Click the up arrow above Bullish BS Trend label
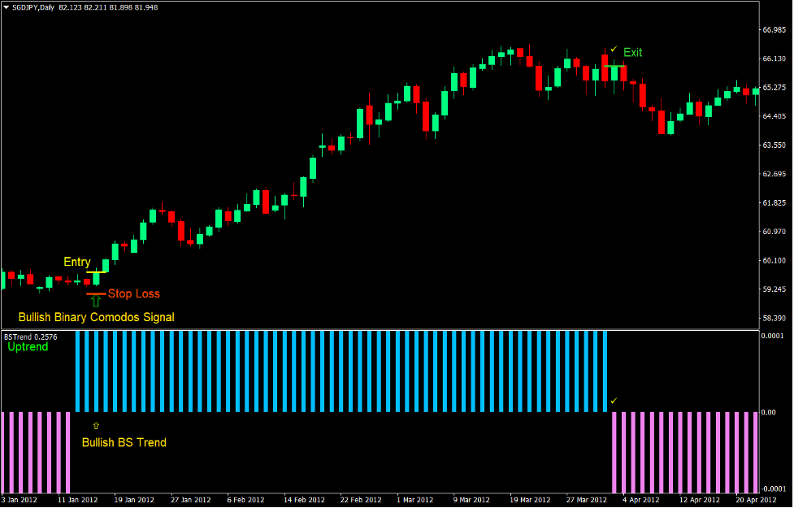 pyautogui.click(x=97, y=424)
